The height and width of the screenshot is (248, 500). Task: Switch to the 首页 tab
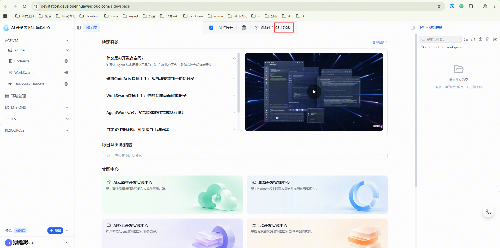[92, 28]
